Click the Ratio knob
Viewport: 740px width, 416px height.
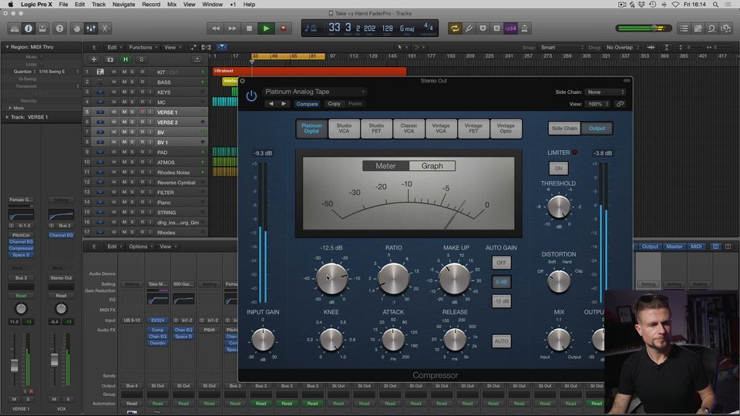pos(393,278)
